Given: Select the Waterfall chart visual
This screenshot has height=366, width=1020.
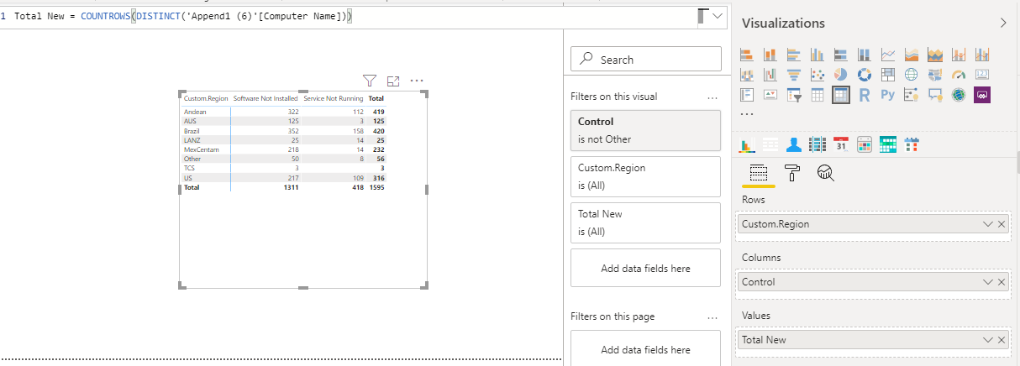Looking at the screenshot, I should pyautogui.click(x=770, y=75).
